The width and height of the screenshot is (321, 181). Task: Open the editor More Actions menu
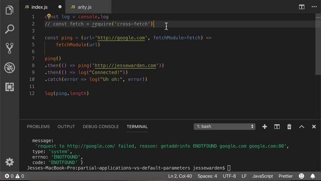(x=314, y=7)
